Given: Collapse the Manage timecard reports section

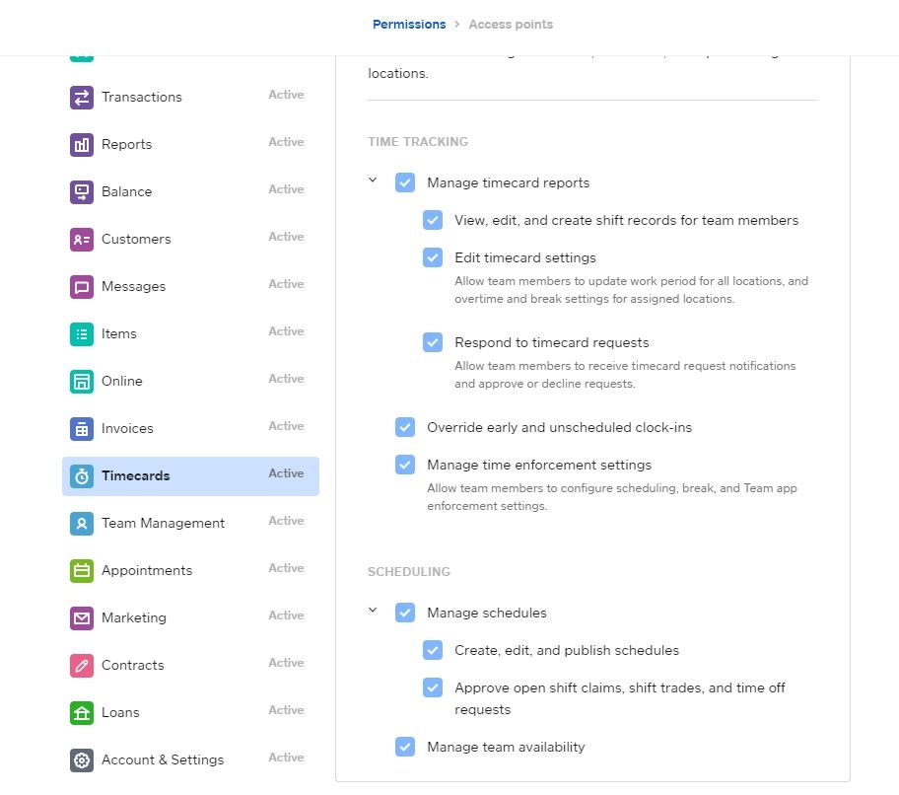Looking at the screenshot, I should coord(373,181).
